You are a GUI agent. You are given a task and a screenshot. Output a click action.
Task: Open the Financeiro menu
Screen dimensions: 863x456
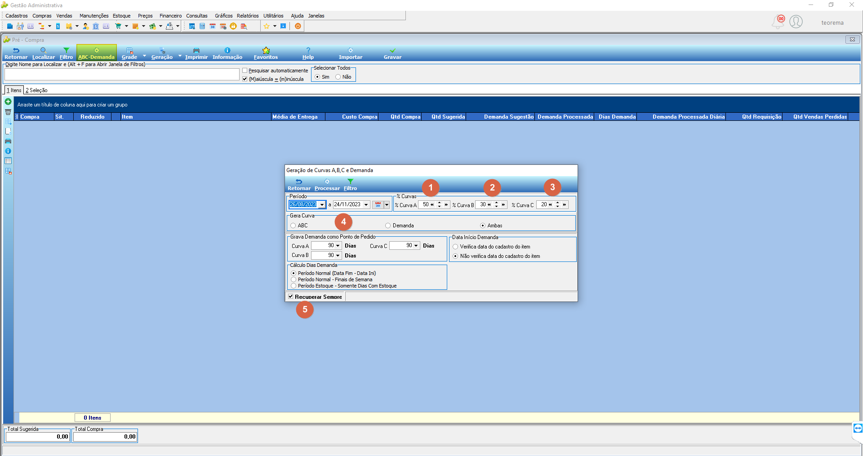[170, 16]
